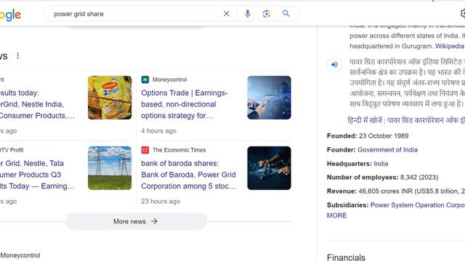
Task: Click the Economic Times source favicon
Action: 145,150
